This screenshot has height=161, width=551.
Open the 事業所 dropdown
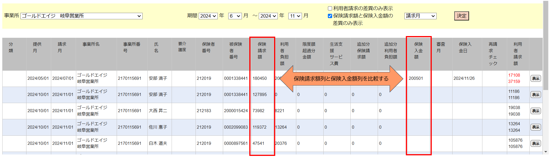tap(81, 16)
